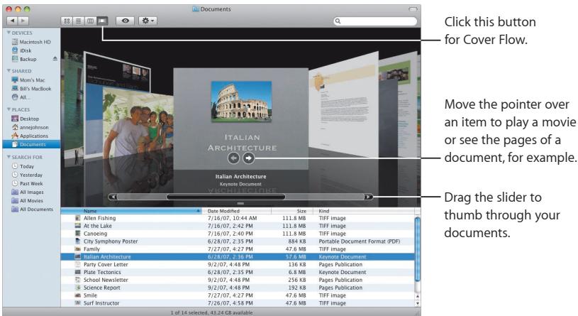578x316 pixels.
Task: Select Canoeing file row
Action: [x=238, y=234]
